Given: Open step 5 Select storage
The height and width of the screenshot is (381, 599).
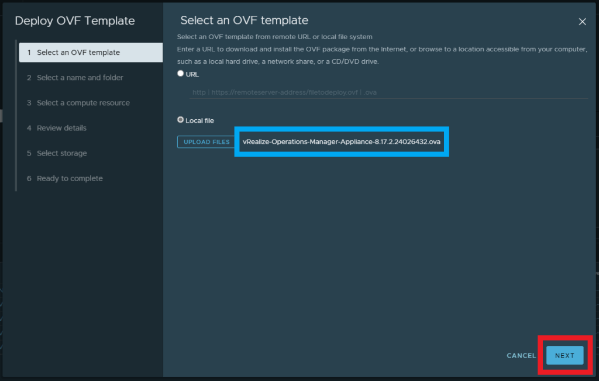Looking at the screenshot, I should pyautogui.click(x=61, y=153).
